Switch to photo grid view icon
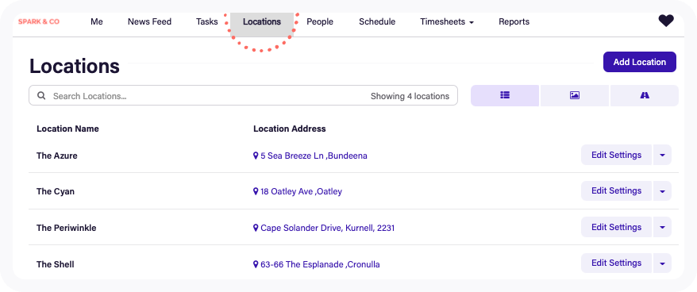The height and width of the screenshot is (292, 697). coord(574,95)
